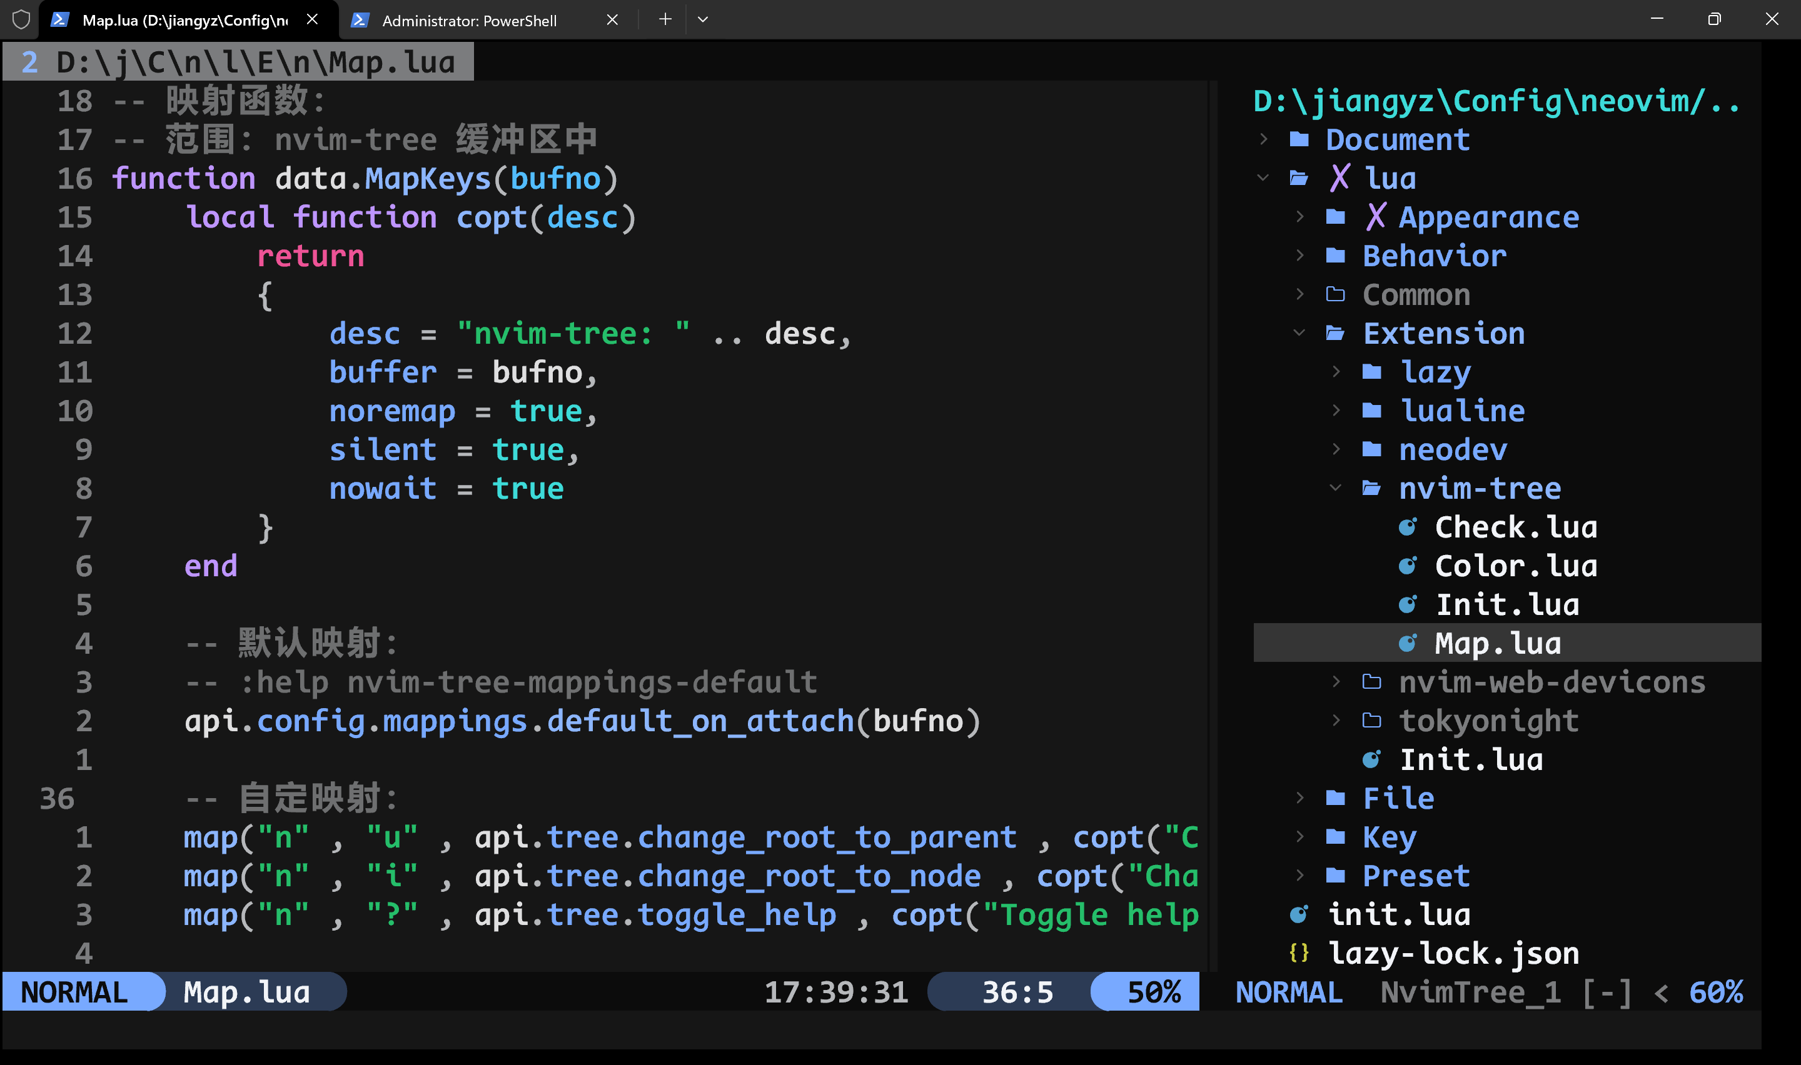The height and width of the screenshot is (1065, 1801).
Task: Collapse the lua folder chevron
Action: (1263, 178)
